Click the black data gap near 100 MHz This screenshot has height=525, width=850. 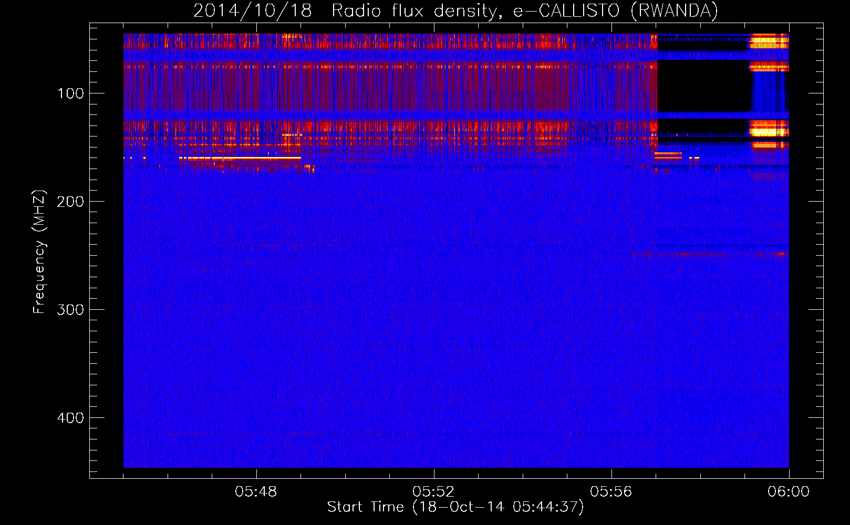704,86
